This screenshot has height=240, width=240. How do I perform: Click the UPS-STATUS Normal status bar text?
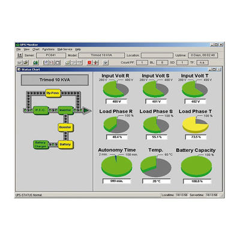(x=29, y=195)
